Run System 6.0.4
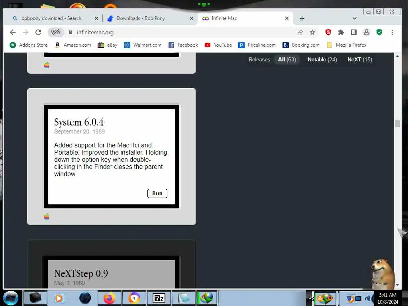Image resolution: width=408 pixels, height=306 pixels. [157, 193]
